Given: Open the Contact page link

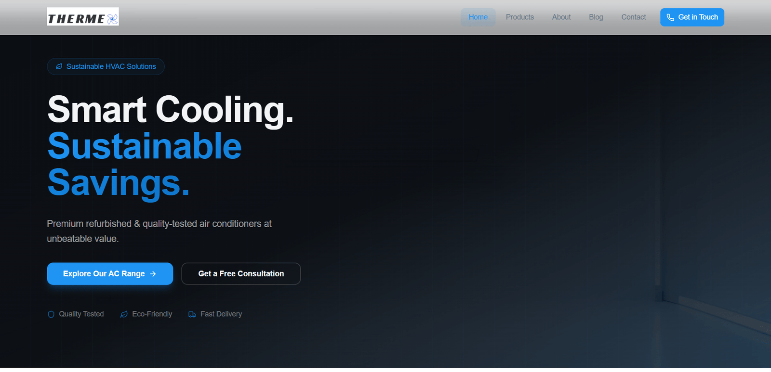Looking at the screenshot, I should (633, 17).
